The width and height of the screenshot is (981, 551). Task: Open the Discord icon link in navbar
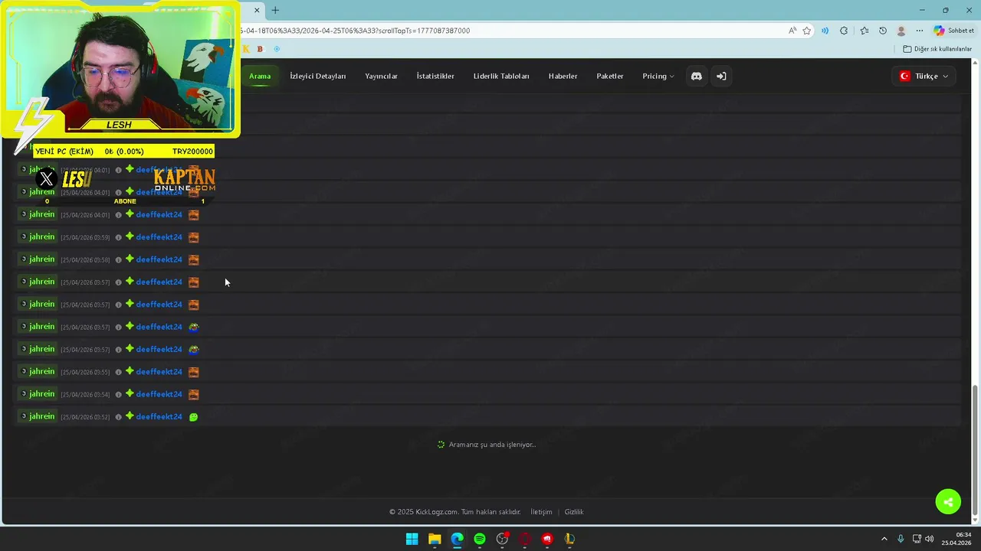696,76
